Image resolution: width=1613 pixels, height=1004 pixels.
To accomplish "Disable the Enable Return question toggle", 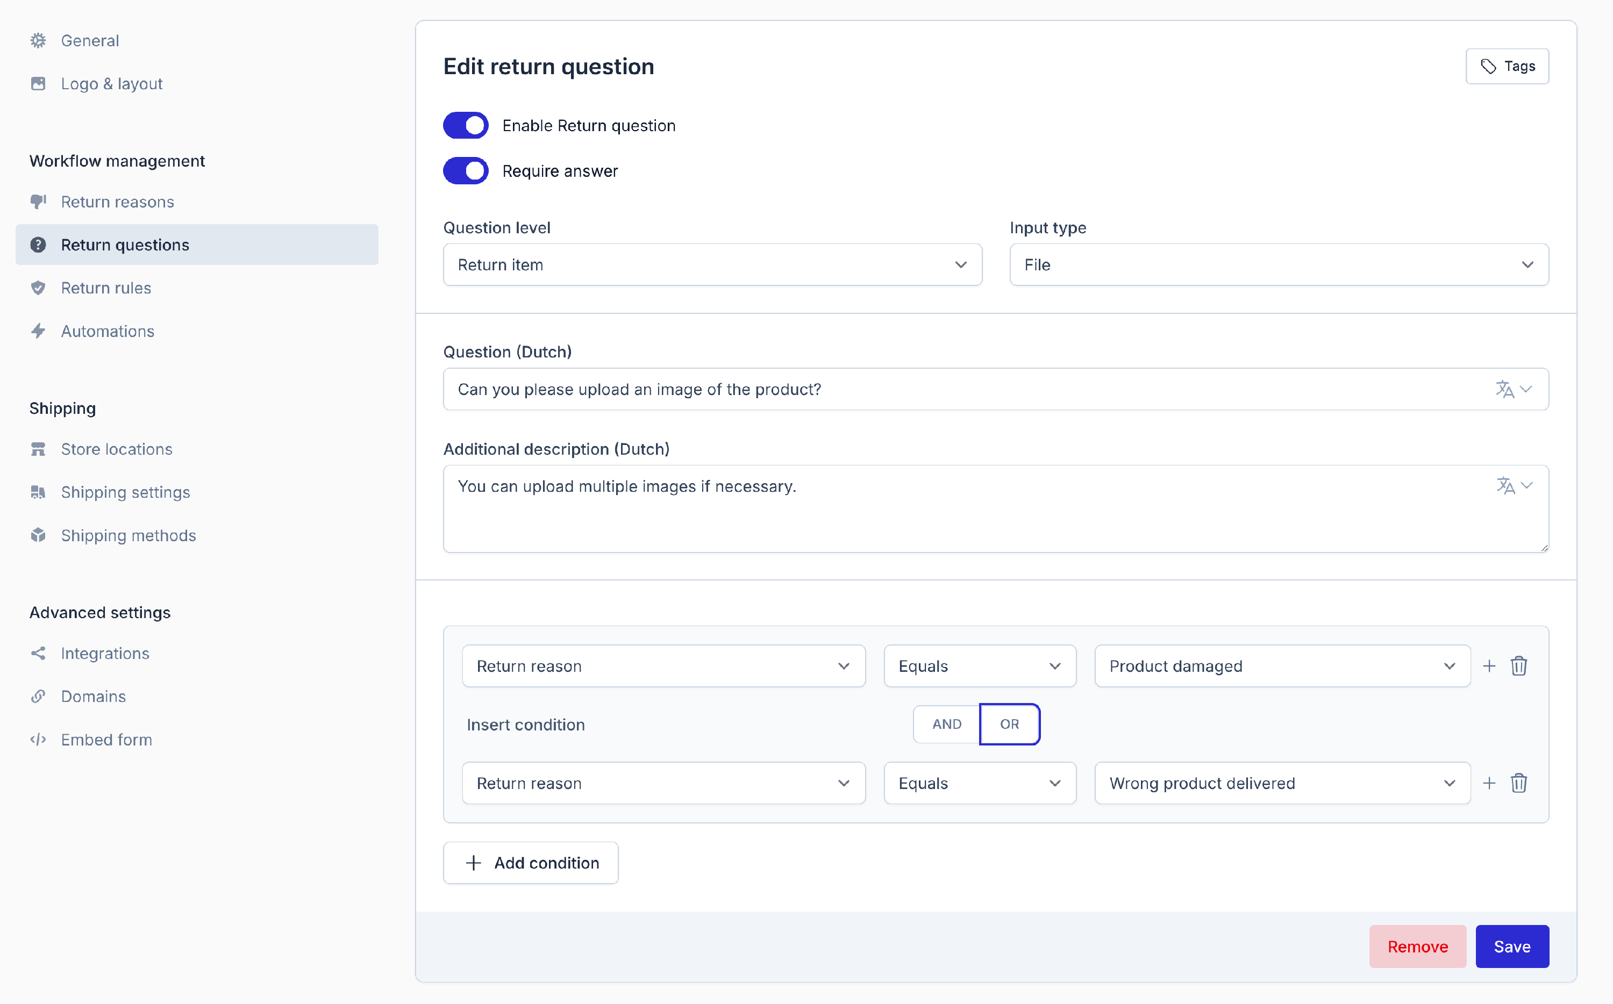I will pos(466,126).
